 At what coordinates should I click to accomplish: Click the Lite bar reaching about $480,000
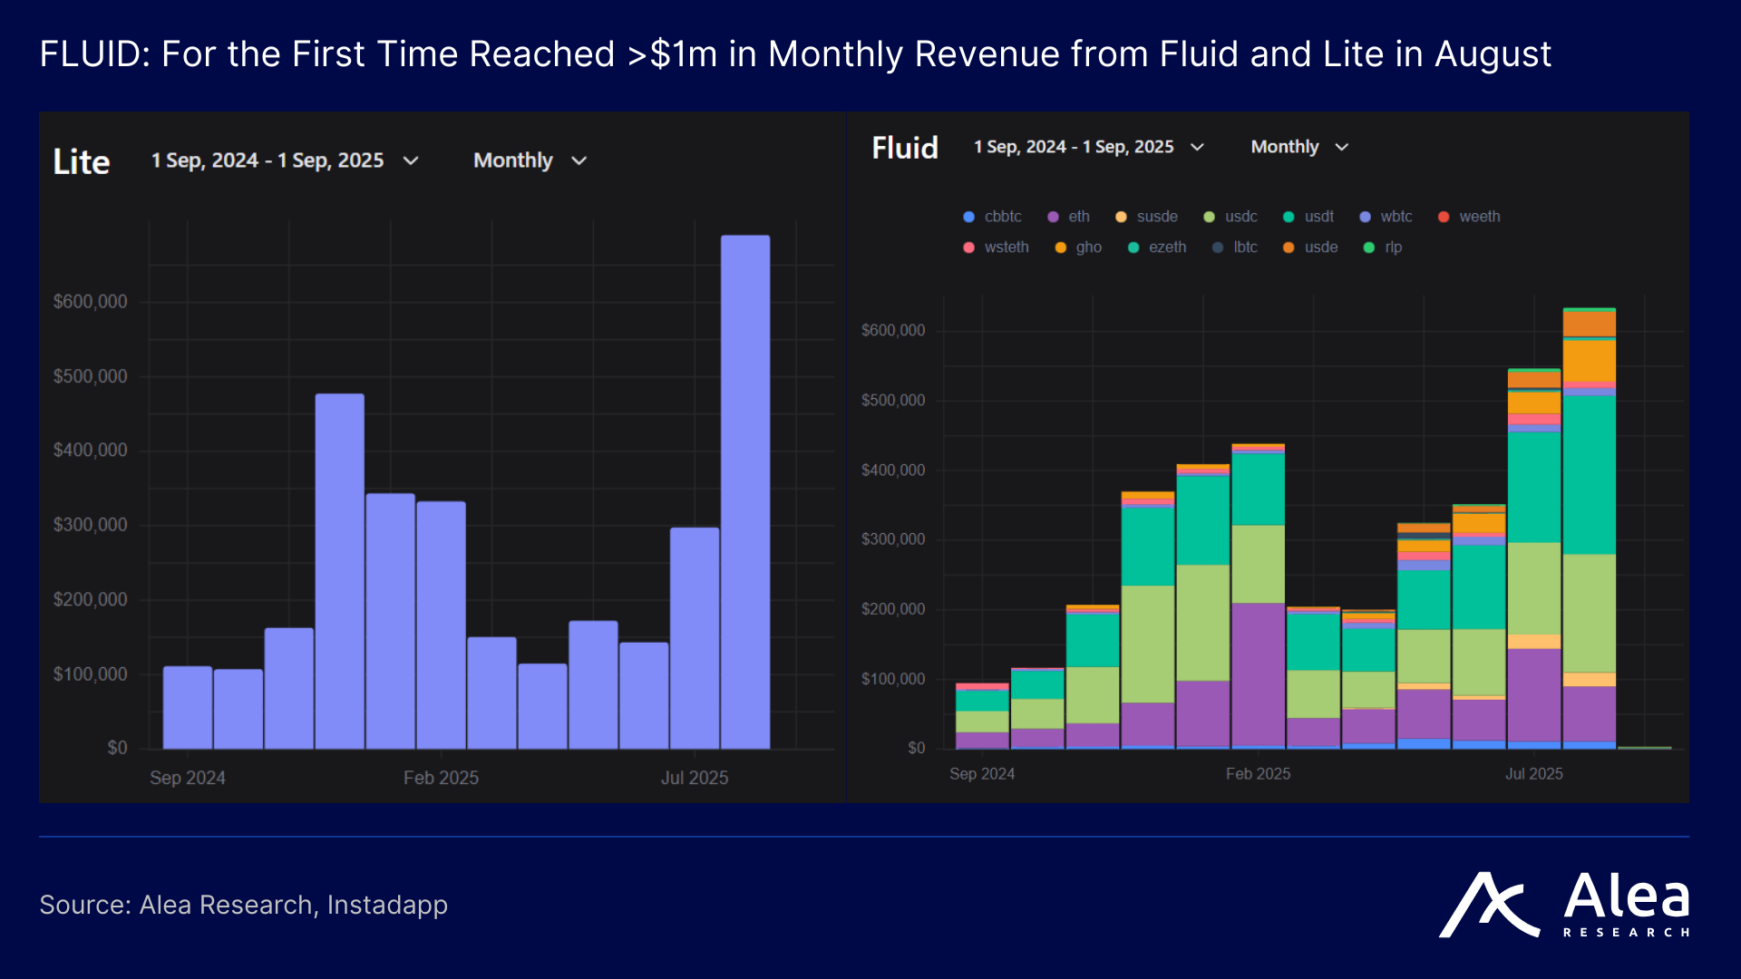click(340, 571)
